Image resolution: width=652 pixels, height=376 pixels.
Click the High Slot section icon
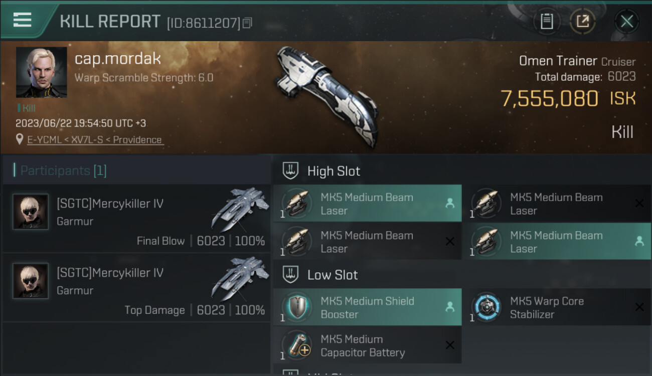[x=291, y=171]
